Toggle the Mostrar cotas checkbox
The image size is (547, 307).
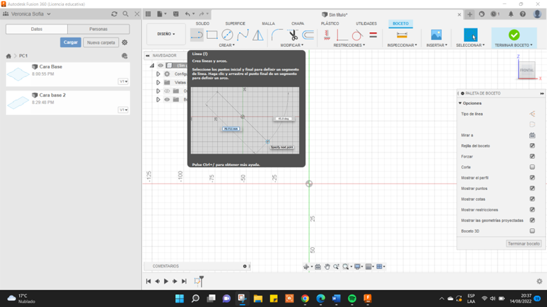[532, 199]
